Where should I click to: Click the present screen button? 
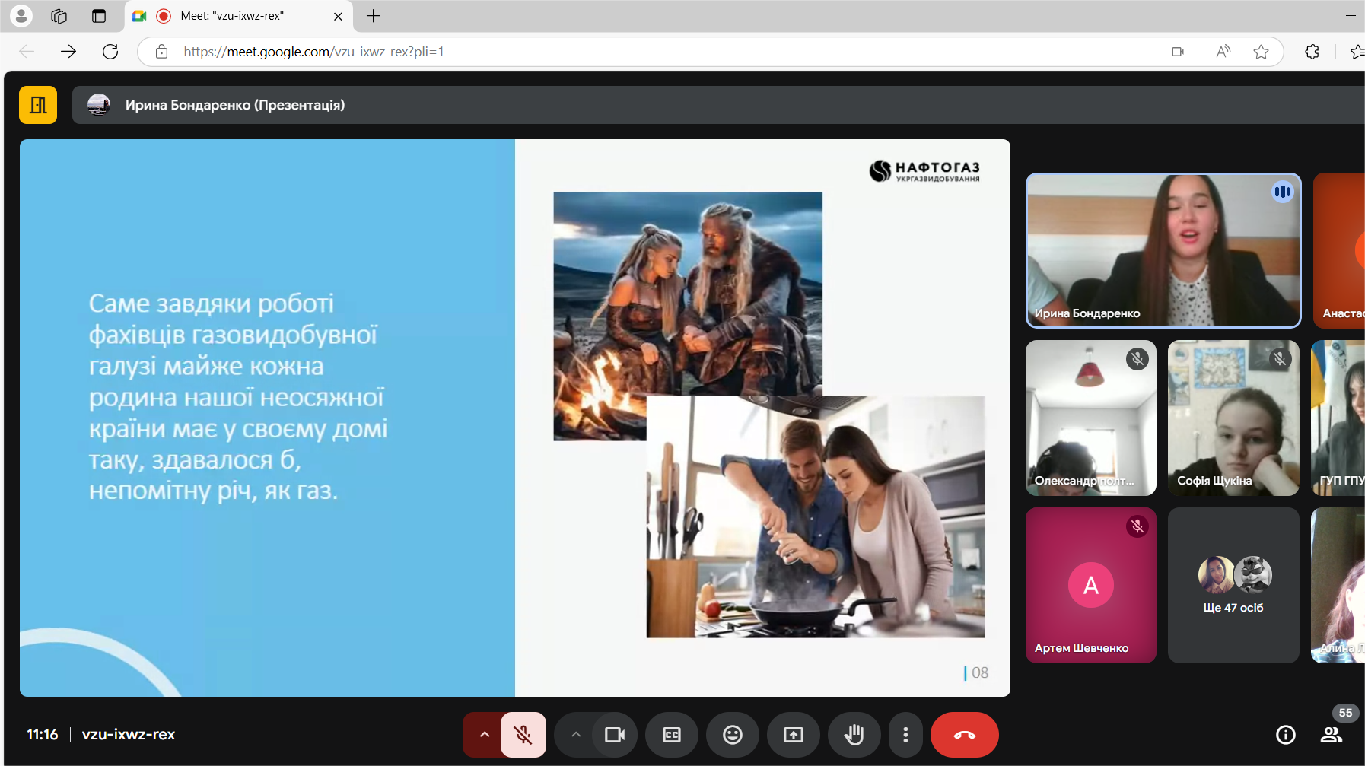(x=794, y=735)
